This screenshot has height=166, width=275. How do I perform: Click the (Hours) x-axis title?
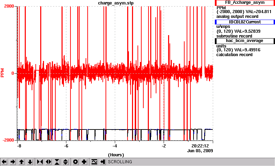click(116, 155)
